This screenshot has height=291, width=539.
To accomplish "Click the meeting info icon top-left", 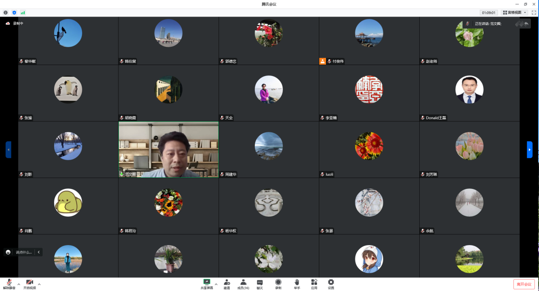I will pos(6,13).
